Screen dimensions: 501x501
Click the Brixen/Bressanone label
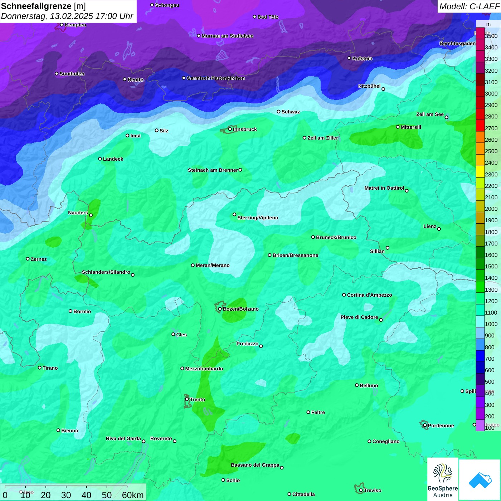(295, 255)
